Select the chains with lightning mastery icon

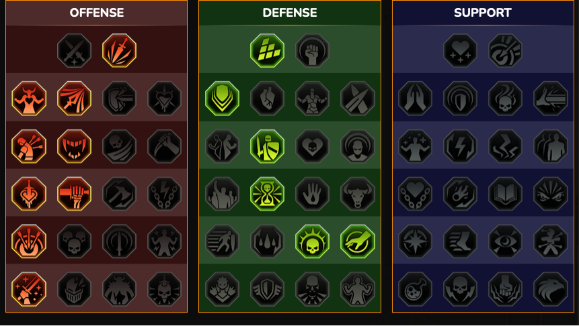point(164,194)
